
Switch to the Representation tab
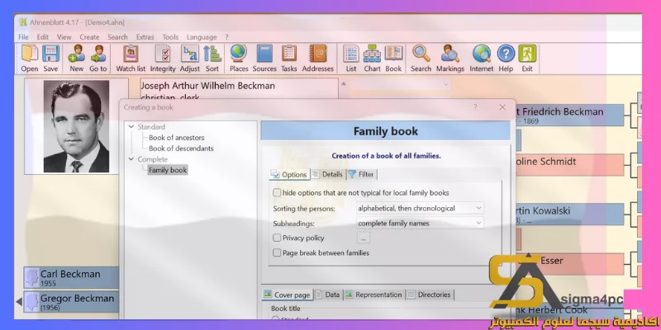[x=373, y=295]
